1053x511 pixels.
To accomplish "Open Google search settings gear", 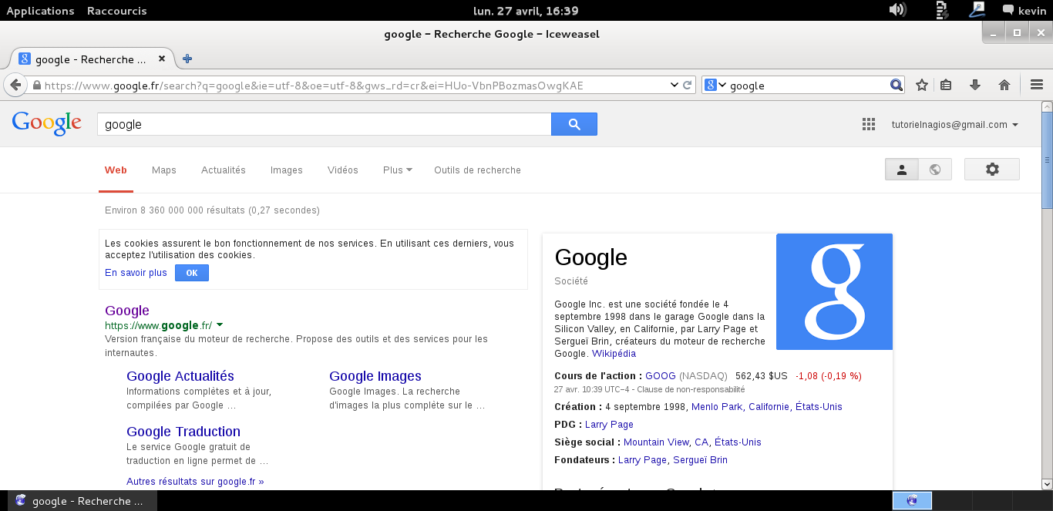I will tap(992, 170).
